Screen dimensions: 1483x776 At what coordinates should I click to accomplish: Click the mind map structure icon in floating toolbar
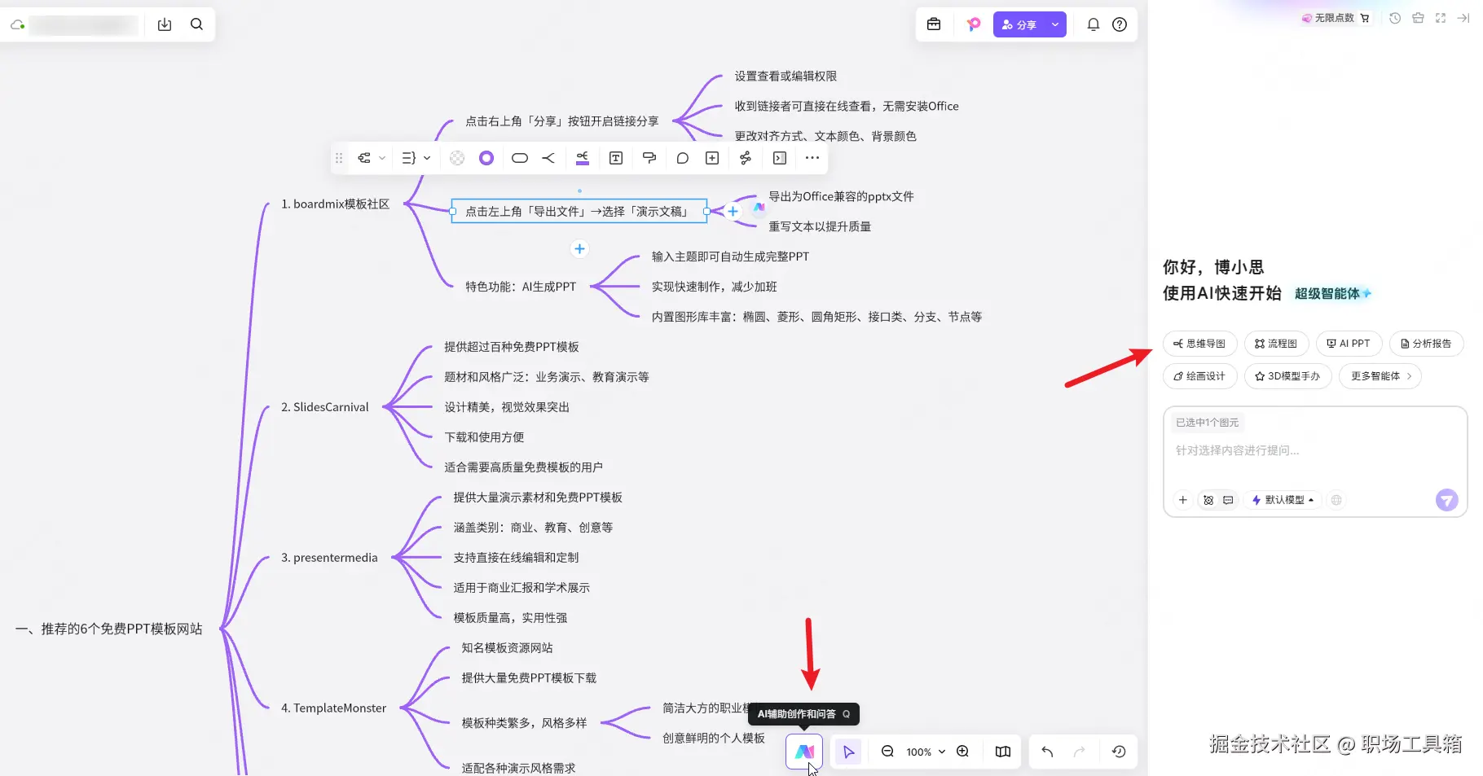(364, 158)
